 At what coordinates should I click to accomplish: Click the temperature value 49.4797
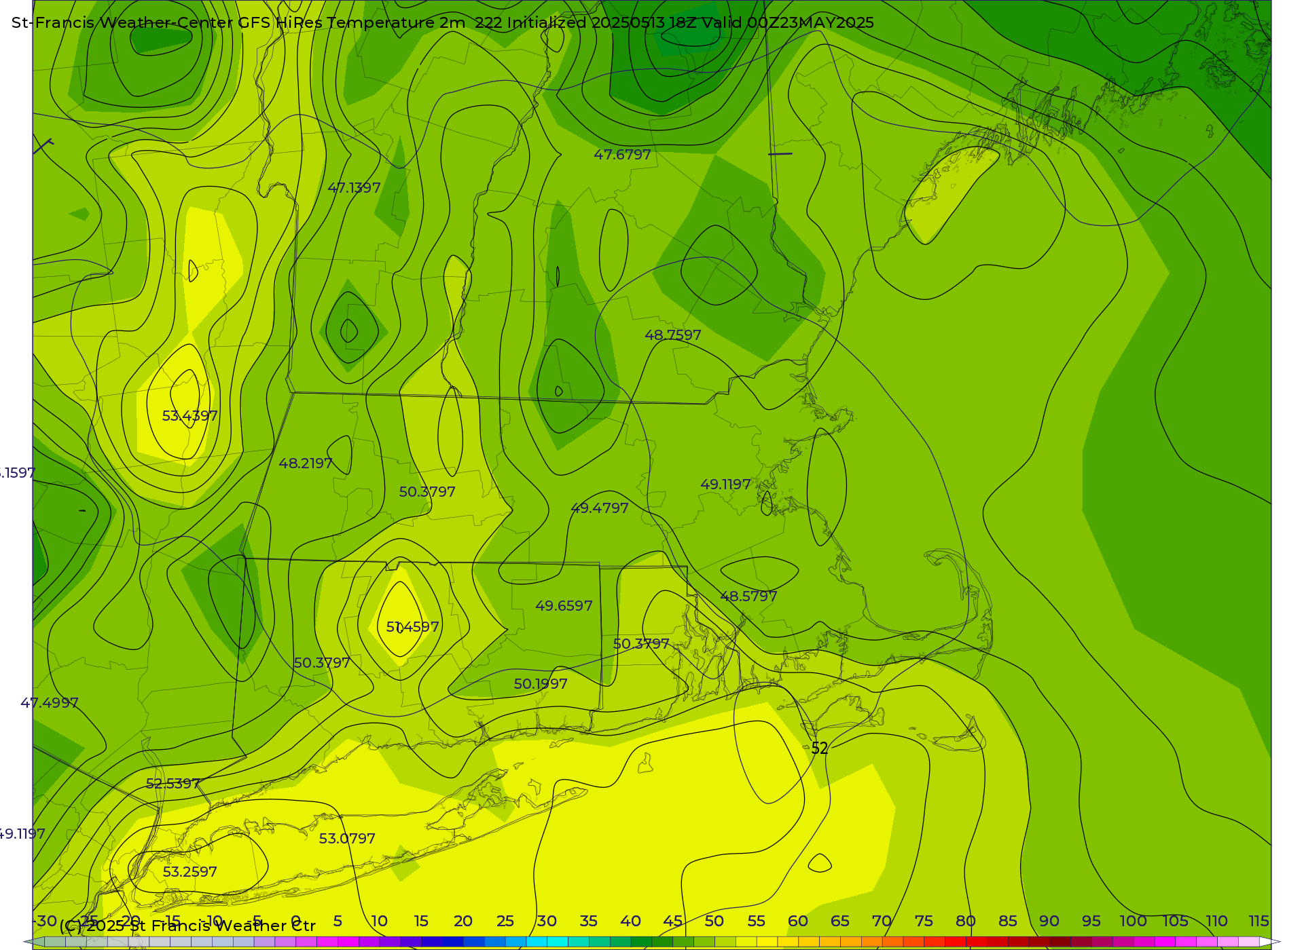coord(599,508)
